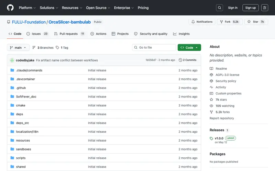Open the Security and quality tab
The width and height of the screenshot is (275, 171).
click(151, 34)
